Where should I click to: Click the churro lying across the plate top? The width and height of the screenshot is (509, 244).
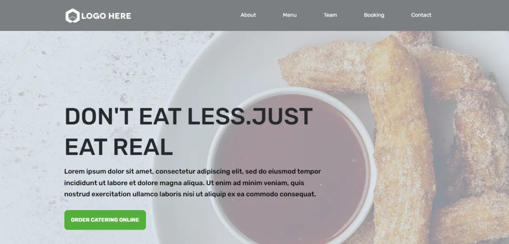coord(327,70)
